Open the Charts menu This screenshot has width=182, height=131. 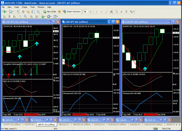tap(24, 7)
